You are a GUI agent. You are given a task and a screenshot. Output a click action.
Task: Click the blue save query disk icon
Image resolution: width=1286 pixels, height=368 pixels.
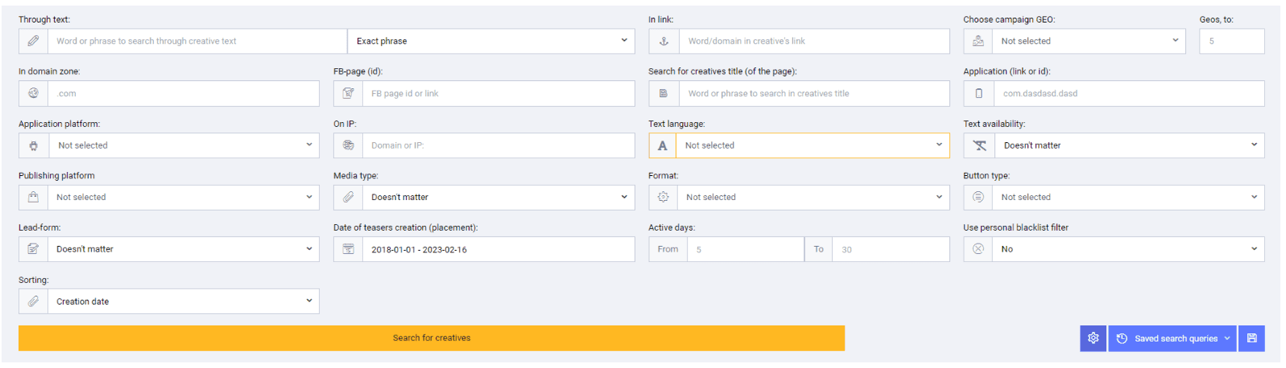[x=1251, y=338]
